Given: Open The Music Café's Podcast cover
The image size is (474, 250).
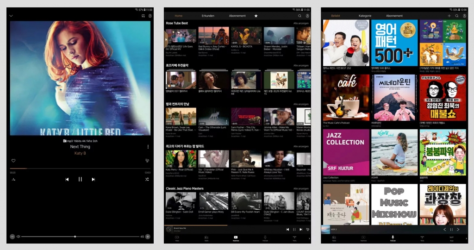Looking at the screenshot, I should click(x=346, y=98).
